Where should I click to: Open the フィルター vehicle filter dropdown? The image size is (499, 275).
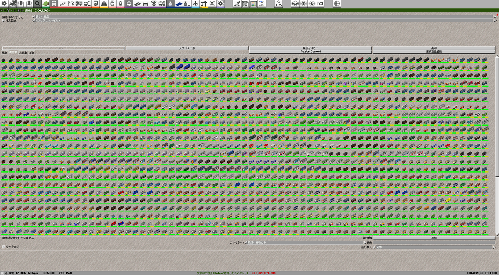tap(306, 242)
